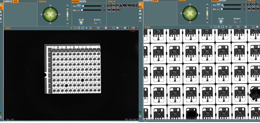
Task: Toggle the all-lights bulb button in left window
Action: tap(81, 23)
